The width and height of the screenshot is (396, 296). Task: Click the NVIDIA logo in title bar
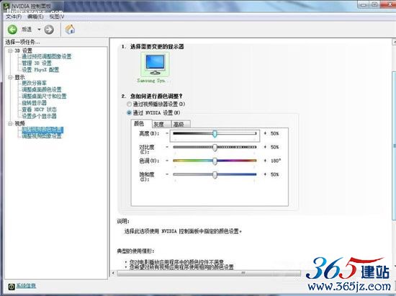[6, 6]
